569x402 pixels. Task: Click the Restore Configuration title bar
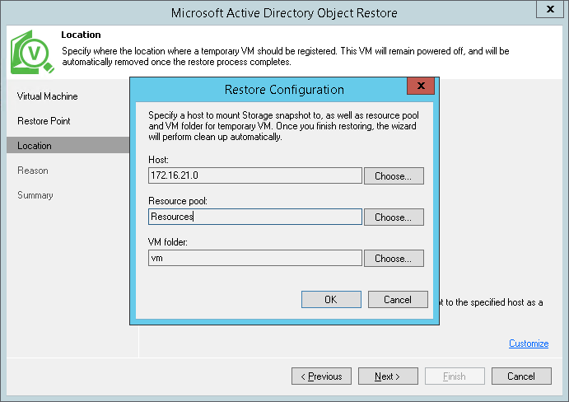284,89
